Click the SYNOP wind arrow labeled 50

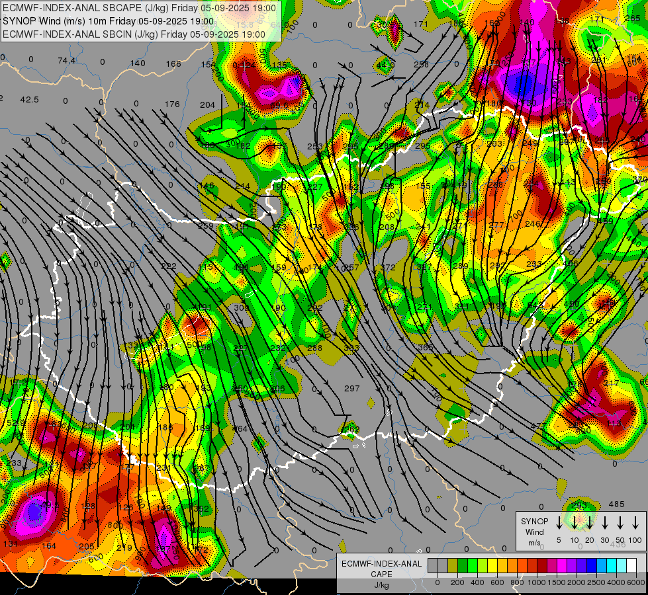620,523
